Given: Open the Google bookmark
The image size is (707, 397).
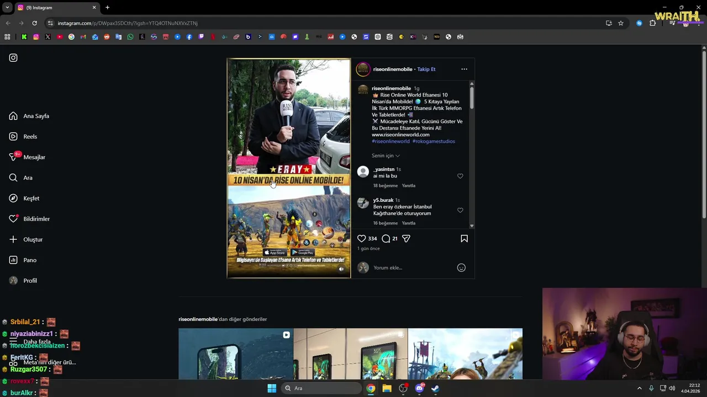Looking at the screenshot, I should [x=71, y=37].
